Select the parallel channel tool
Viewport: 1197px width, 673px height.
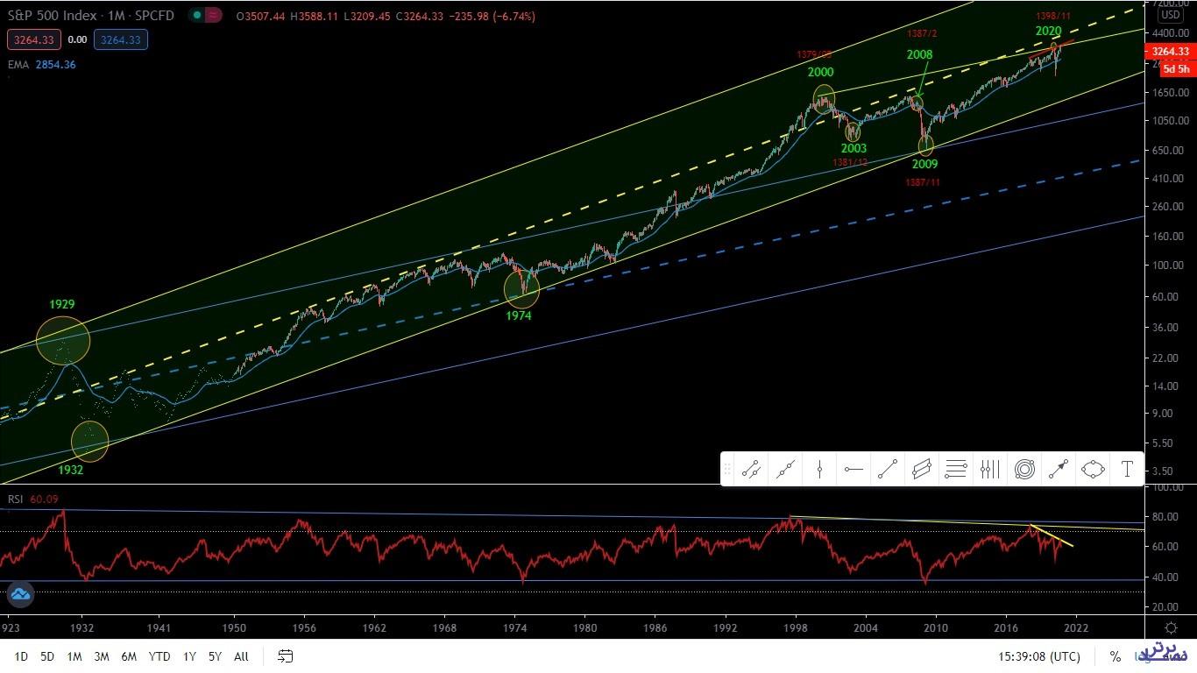coord(921,470)
